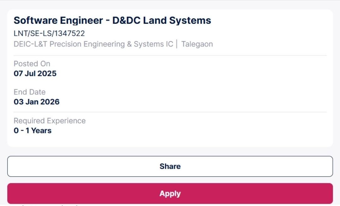Click the Required Experience label
340x206 pixels.
(49, 120)
